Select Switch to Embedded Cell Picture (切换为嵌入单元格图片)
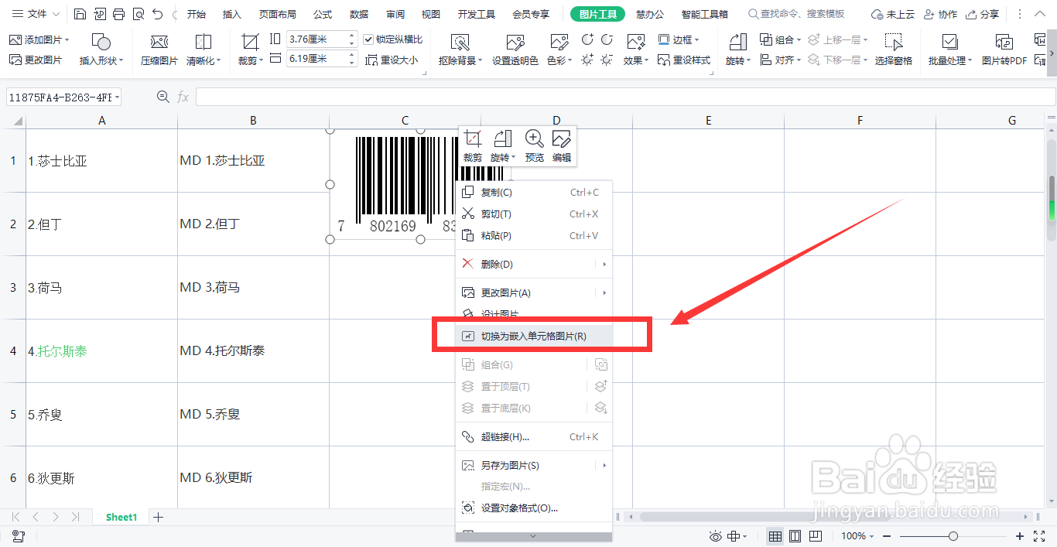Viewport: 1057px width, 547px height. click(533, 337)
